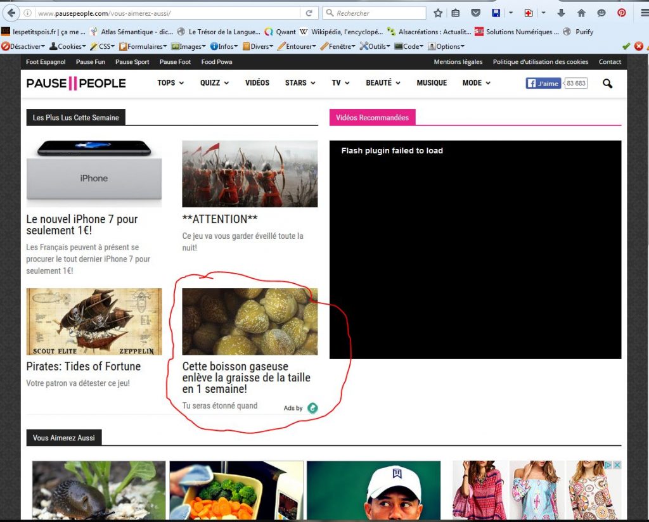649x522 pixels.
Task: Go to the VIDÉOS menu item
Action: tap(257, 83)
